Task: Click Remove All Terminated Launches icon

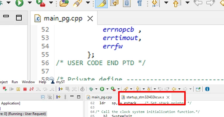Action: point(50,97)
